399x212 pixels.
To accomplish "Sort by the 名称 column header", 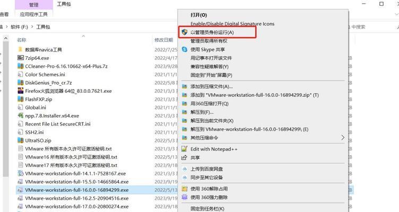I will [x=22, y=40].
